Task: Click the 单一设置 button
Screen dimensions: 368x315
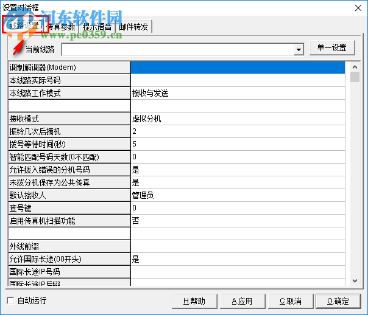Action: tap(332, 48)
